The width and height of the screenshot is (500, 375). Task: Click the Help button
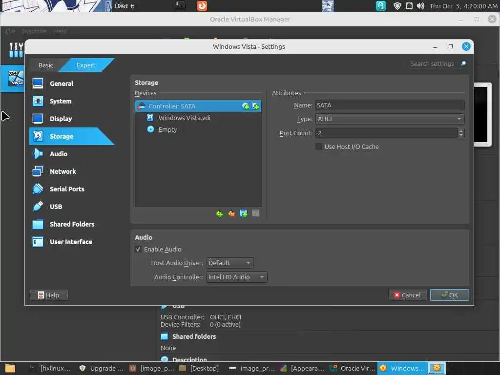(49, 295)
